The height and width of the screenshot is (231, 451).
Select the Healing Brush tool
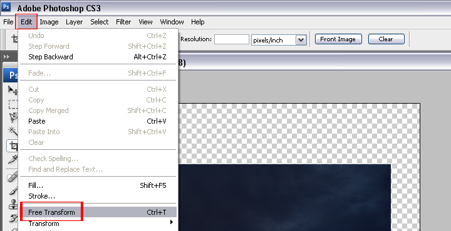click(x=13, y=177)
